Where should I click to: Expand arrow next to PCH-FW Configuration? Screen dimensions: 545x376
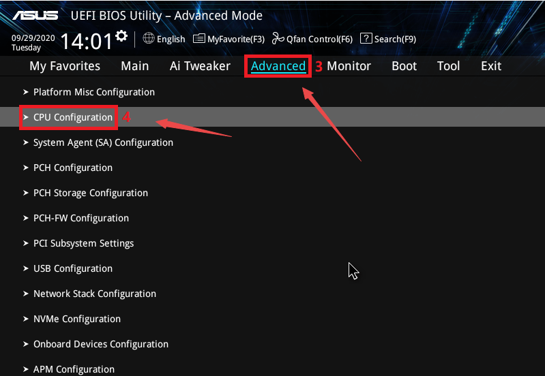26,218
